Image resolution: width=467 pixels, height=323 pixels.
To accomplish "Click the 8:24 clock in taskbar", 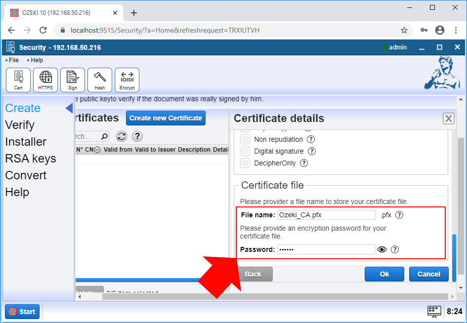I will pyautogui.click(x=454, y=312).
